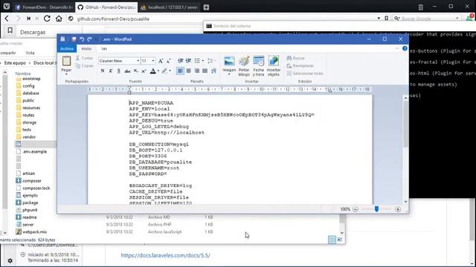Open the docs.laraveles.com link
The width and height of the screenshot is (476, 267).
(165, 255)
